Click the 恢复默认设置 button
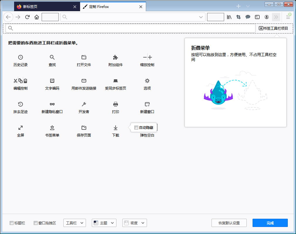This screenshot has width=296, height=234. (x=229, y=223)
